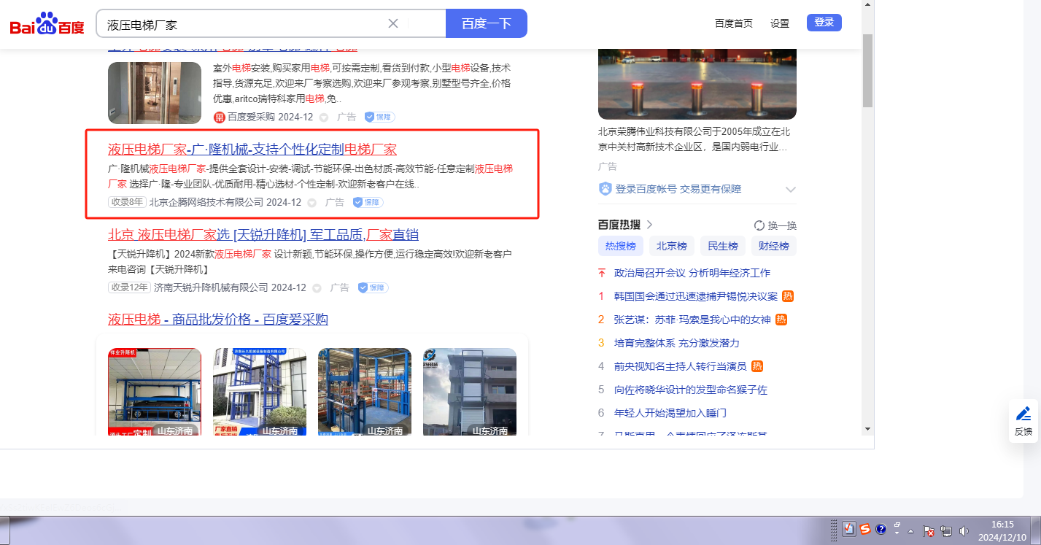Open dropdown arrow after 北京企腾网络技术有限公司 2024-12
1041x545 pixels.
point(312,203)
